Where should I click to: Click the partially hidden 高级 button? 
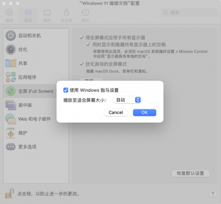tap(91, 79)
